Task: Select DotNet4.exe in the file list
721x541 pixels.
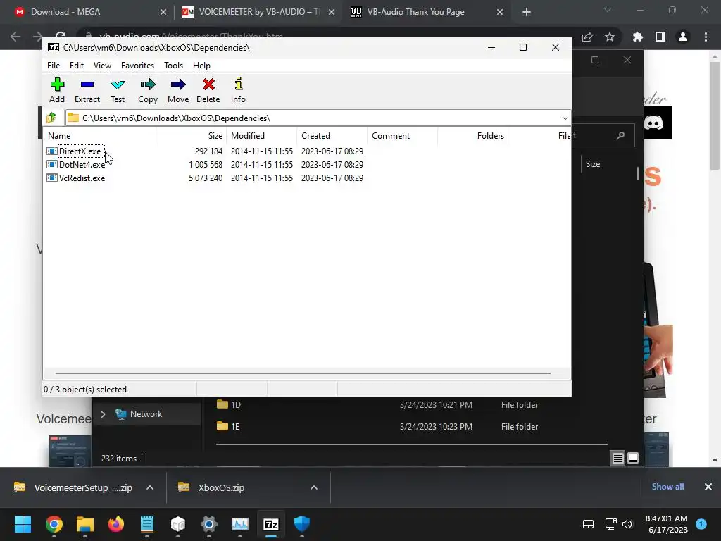Action: point(82,164)
